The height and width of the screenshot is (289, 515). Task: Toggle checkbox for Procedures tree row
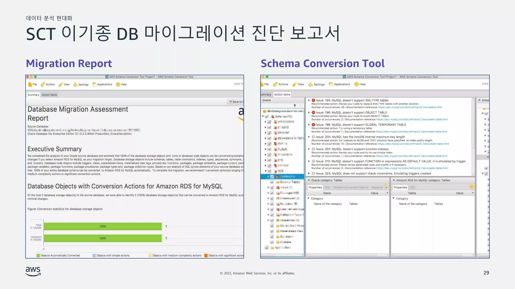(272, 198)
